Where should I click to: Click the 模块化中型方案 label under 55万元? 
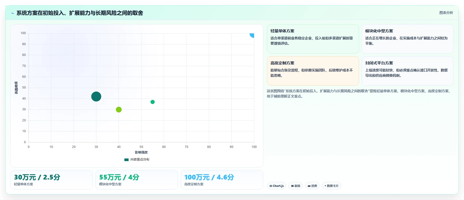(110, 184)
